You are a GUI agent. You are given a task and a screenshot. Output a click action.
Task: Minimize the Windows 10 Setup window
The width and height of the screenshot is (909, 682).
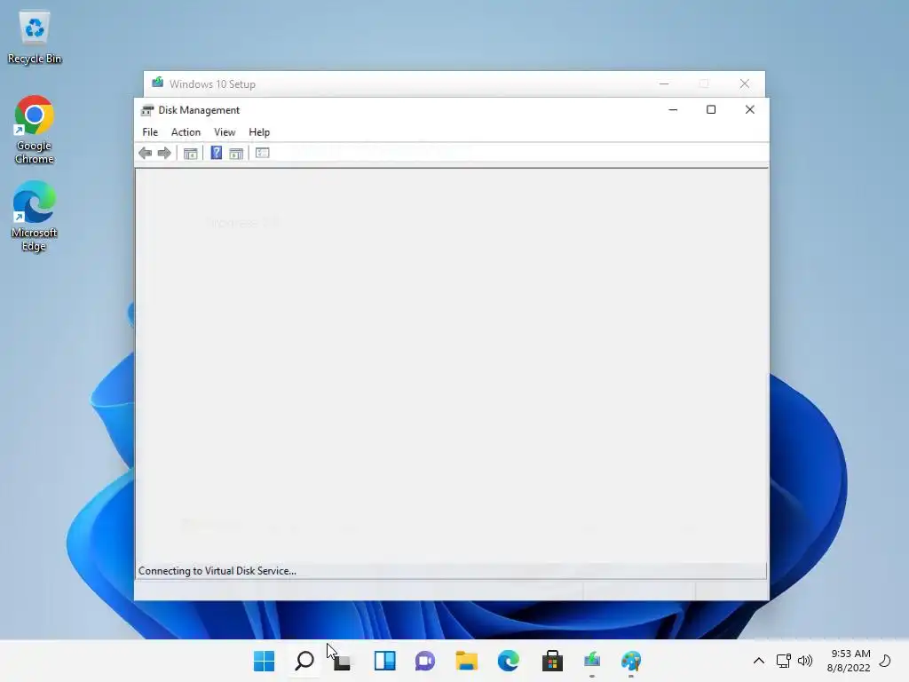pos(664,84)
